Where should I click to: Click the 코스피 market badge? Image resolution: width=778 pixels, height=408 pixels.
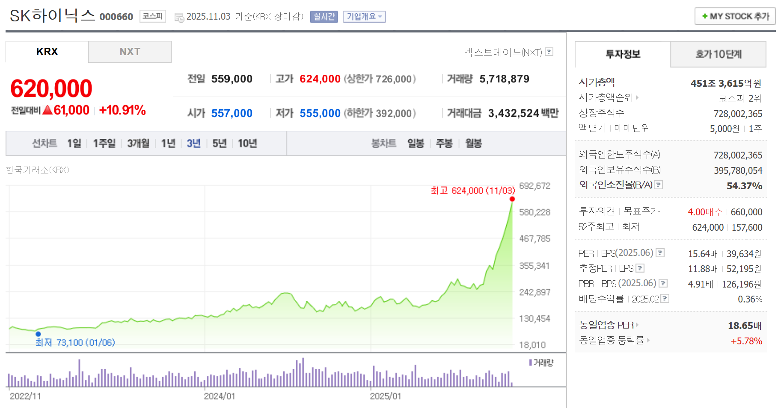pyautogui.click(x=153, y=16)
